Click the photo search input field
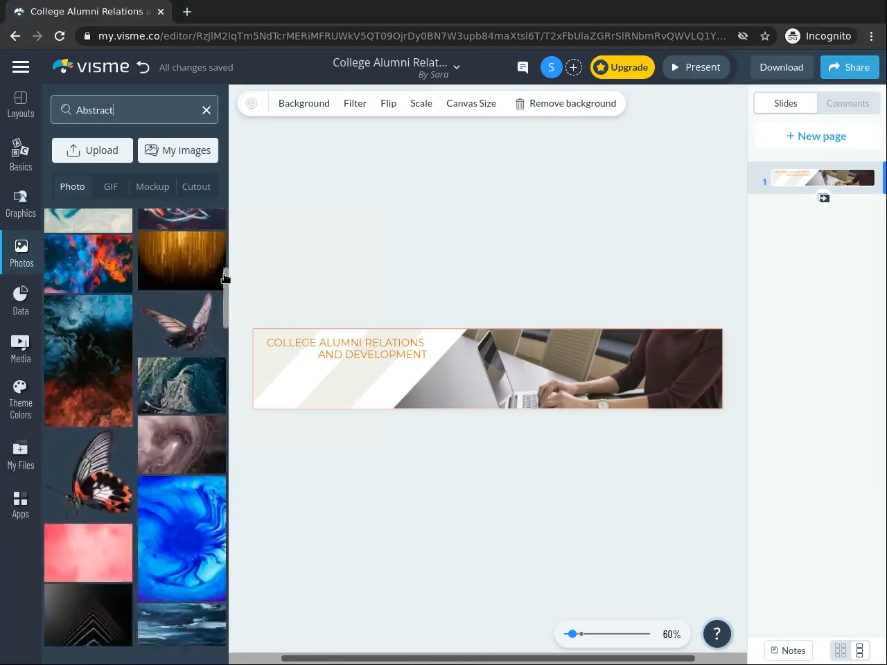Viewport: 887px width, 665px height. (134, 109)
